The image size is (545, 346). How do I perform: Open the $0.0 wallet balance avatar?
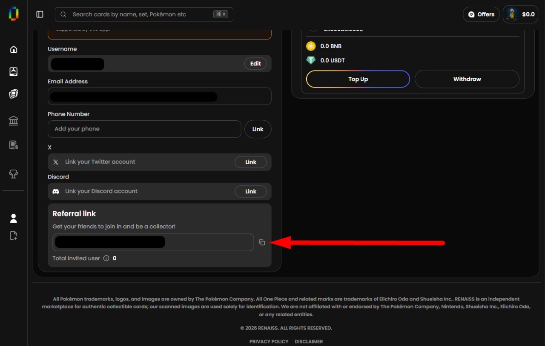pyautogui.click(x=520, y=14)
